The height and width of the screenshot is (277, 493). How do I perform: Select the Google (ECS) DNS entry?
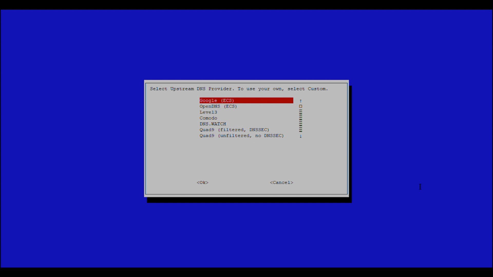[217, 101]
